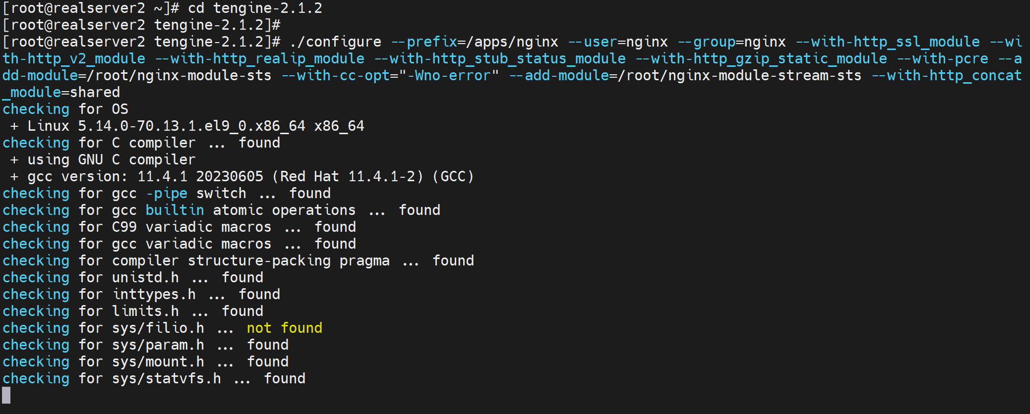Click the --with-pcre option

[942, 58]
